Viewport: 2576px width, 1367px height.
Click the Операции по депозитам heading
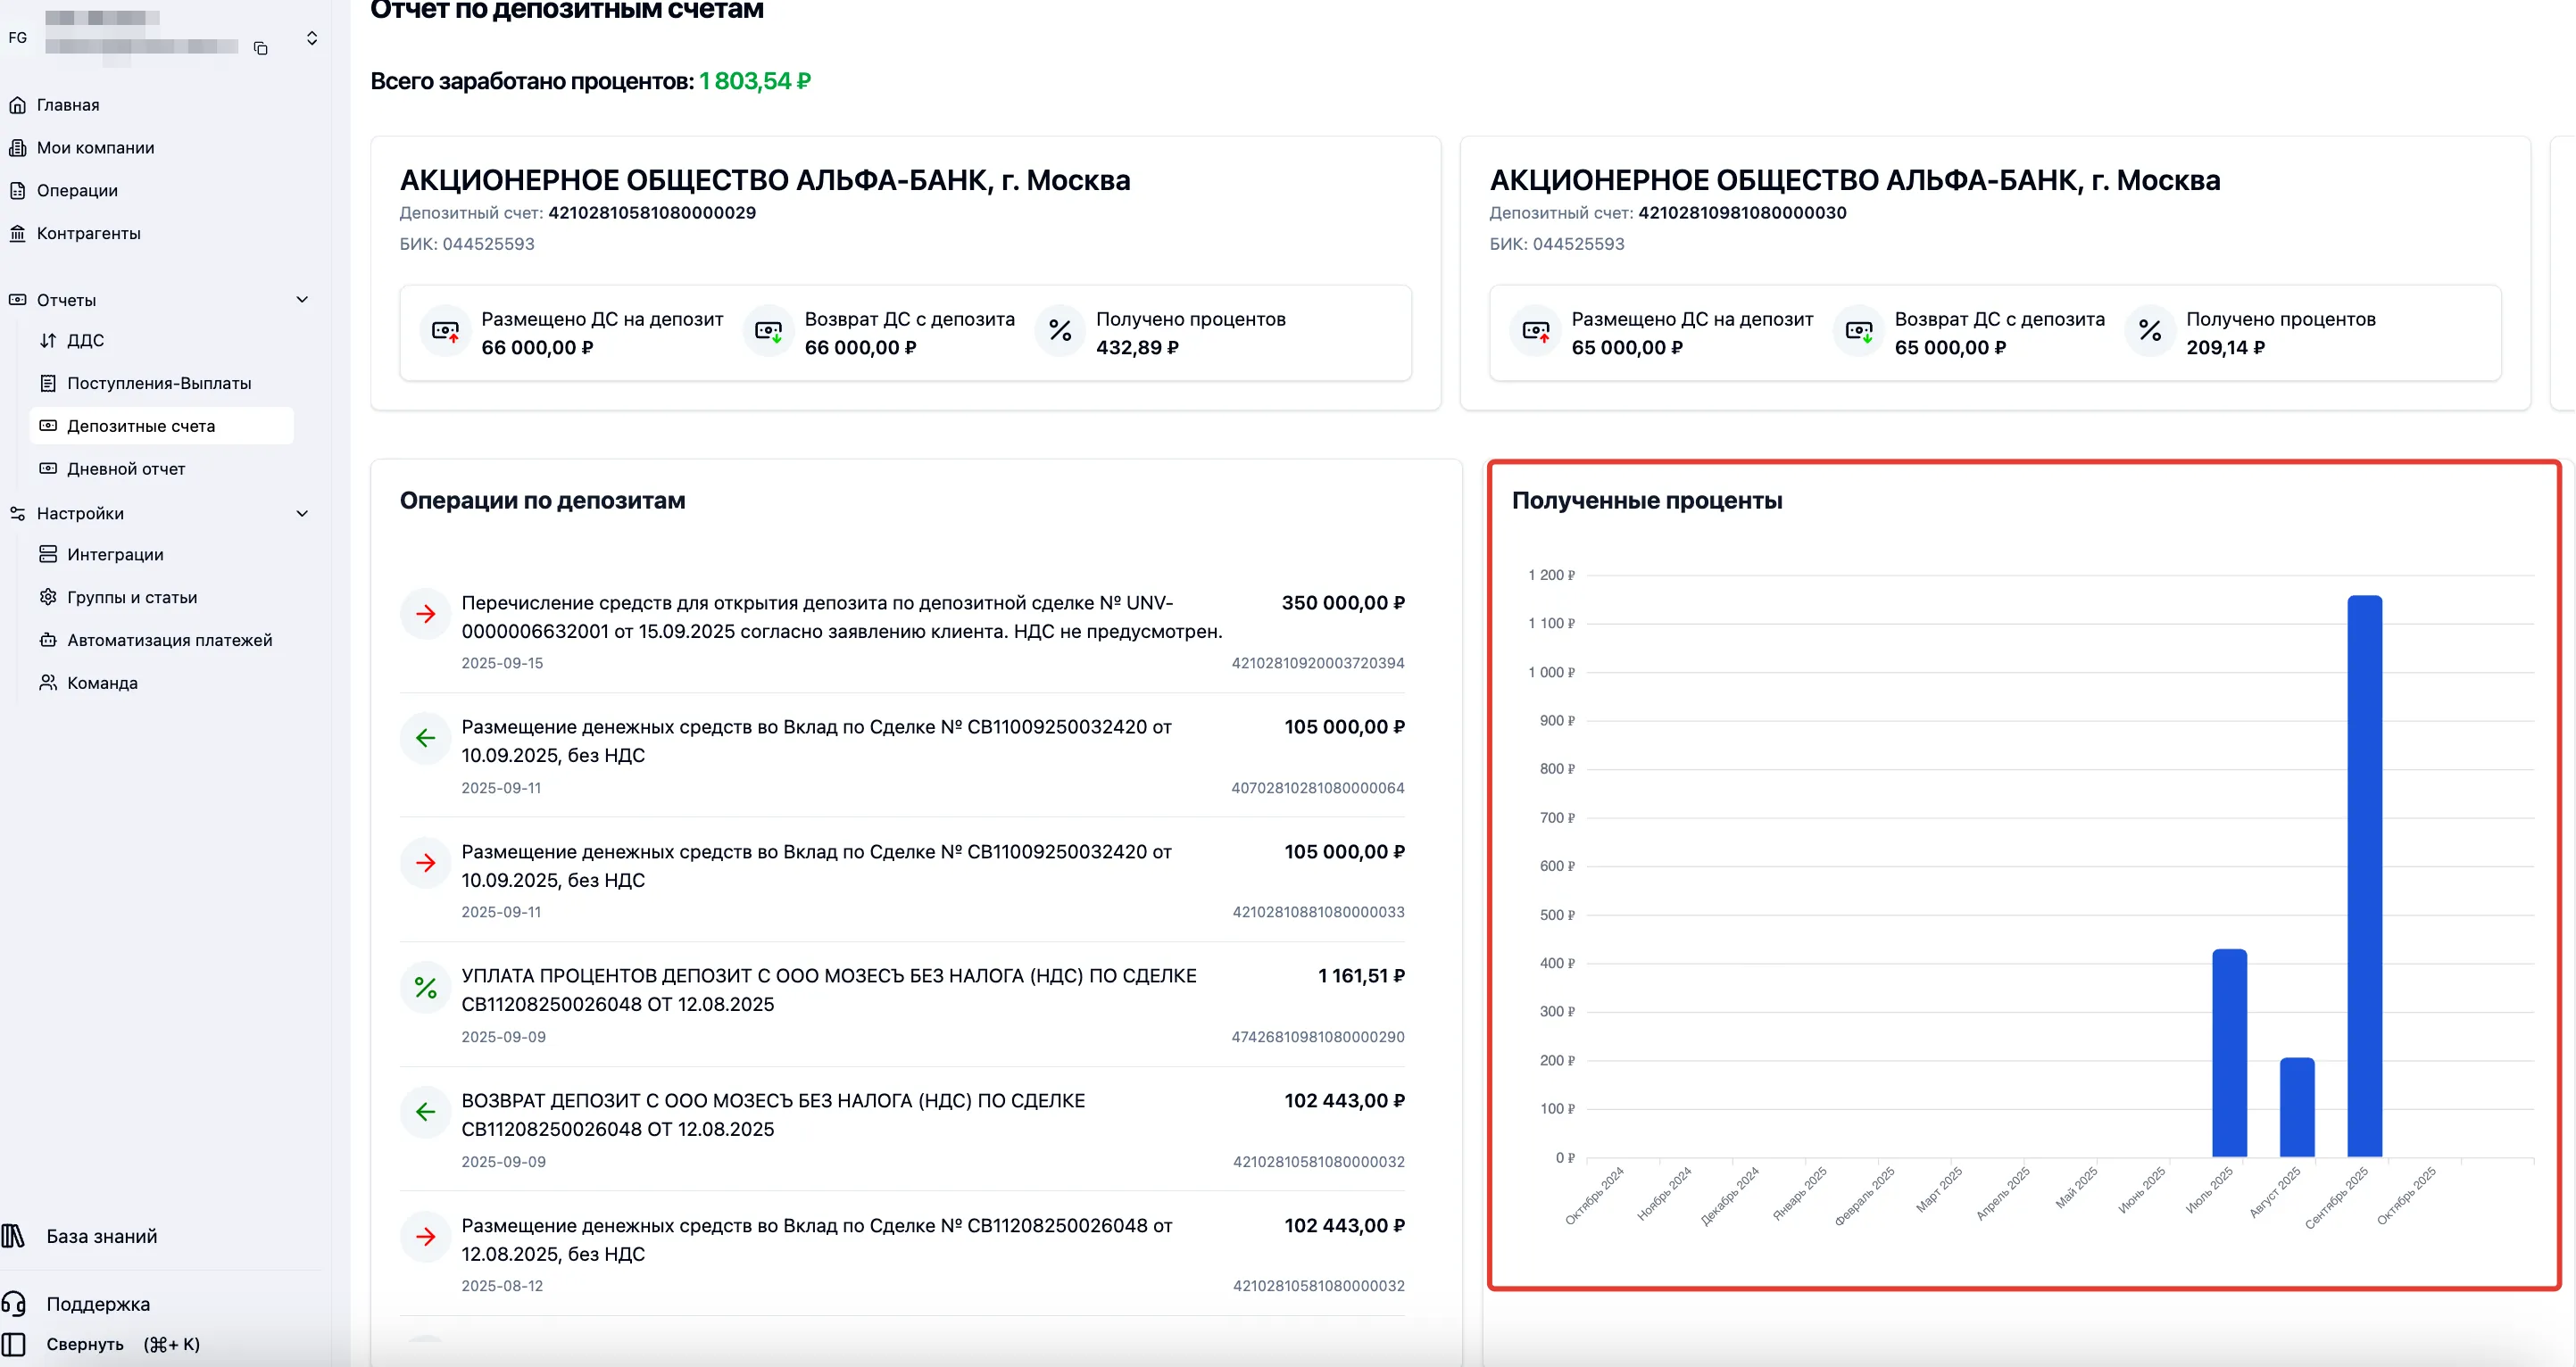coord(543,501)
